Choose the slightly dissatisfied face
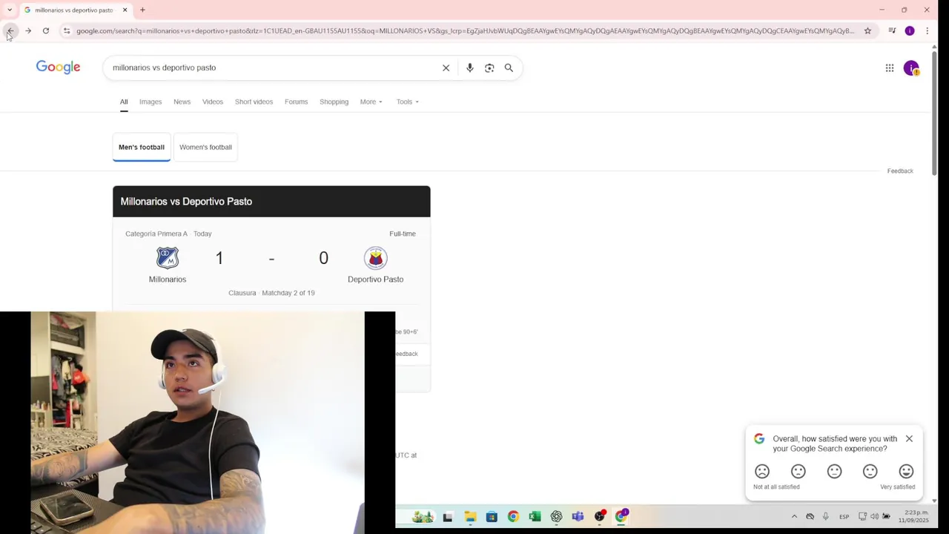 click(x=798, y=471)
